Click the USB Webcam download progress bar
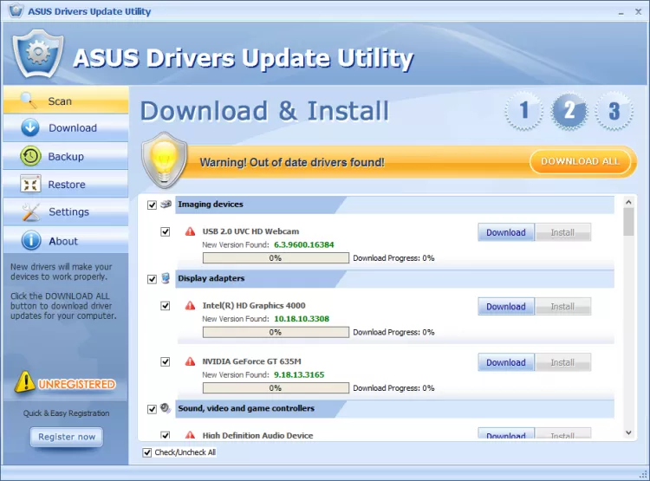Image resolution: width=650 pixels, height=481 pixels. [x=276, y=258]
